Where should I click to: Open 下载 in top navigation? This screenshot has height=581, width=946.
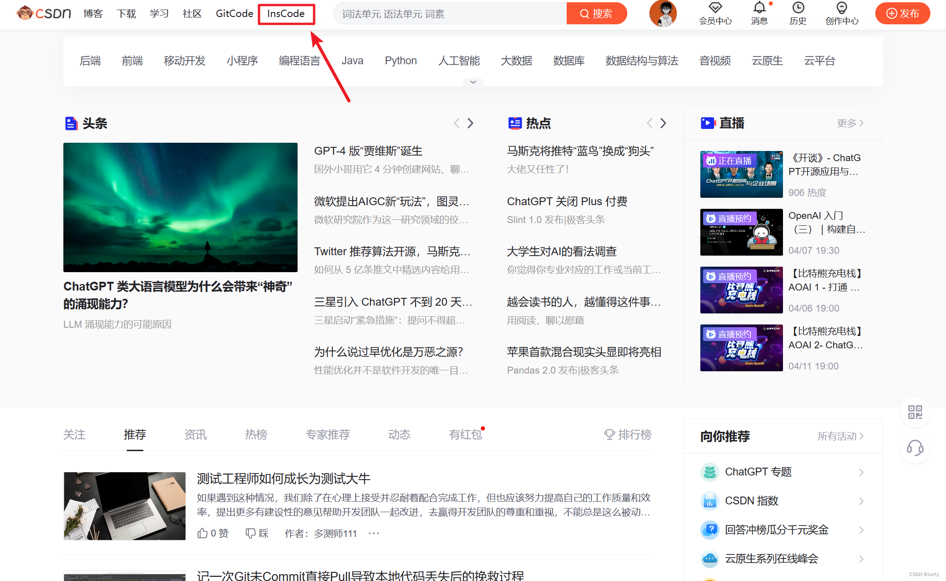[x=126, y=14]
